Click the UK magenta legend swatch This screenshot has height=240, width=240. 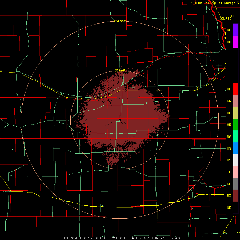point(235,42)
